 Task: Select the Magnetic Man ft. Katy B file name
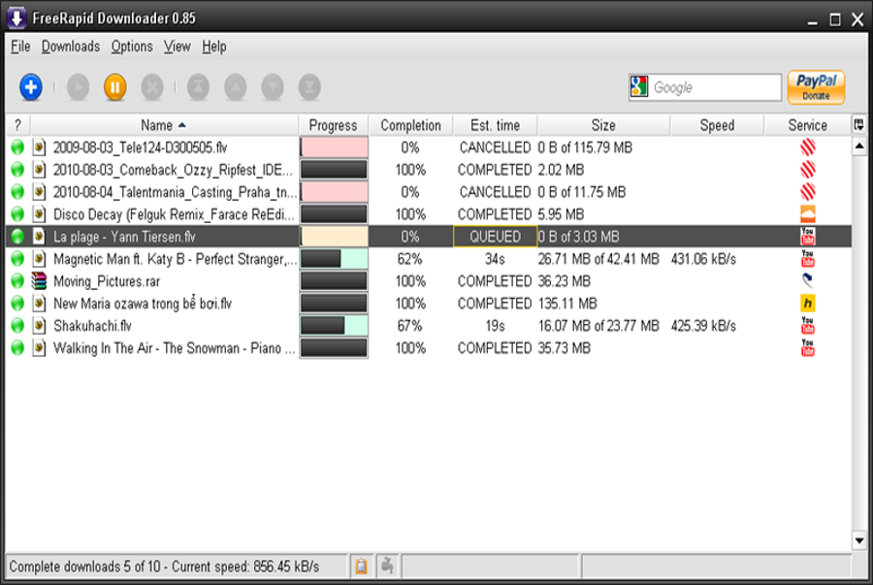(x=175, y=259)
